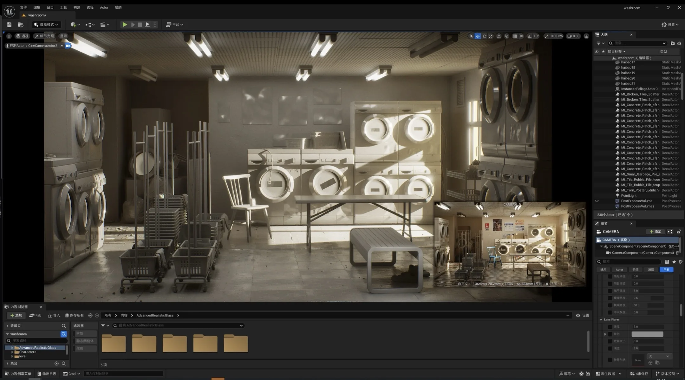Open the 平台 platforms dropdown

click(x=174, y=24)
